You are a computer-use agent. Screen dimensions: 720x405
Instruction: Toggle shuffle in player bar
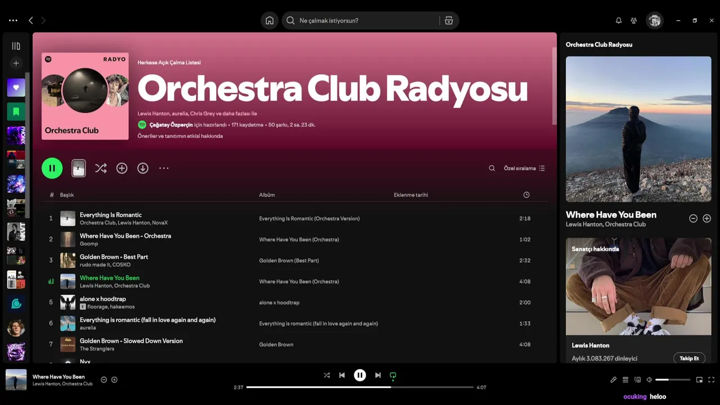pyautogui.click(x=327, y=375)
